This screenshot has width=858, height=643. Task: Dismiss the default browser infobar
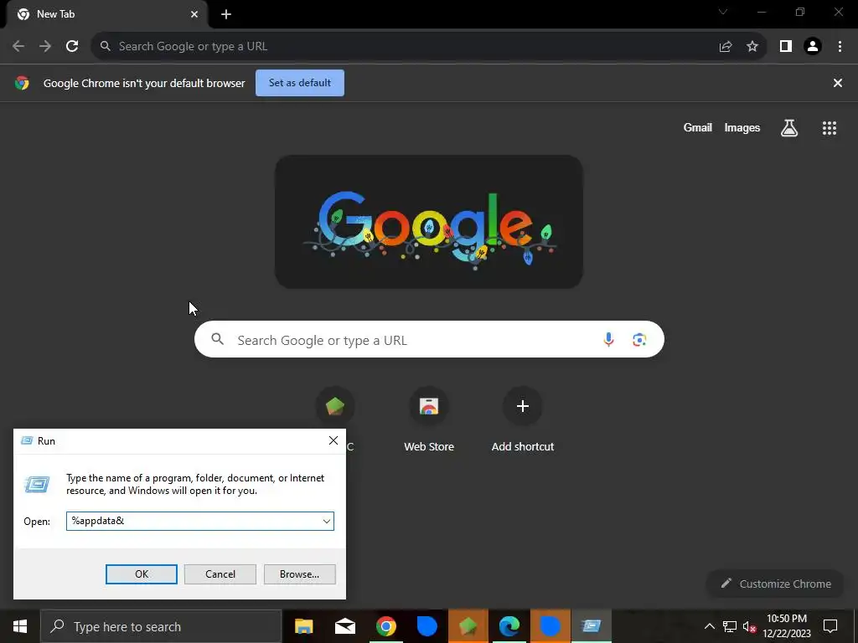click(838, 83)
